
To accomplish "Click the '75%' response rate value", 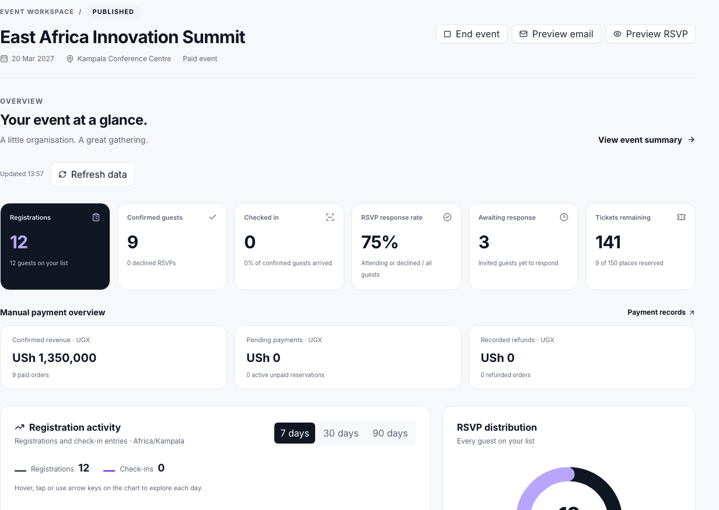I will 380,242.
